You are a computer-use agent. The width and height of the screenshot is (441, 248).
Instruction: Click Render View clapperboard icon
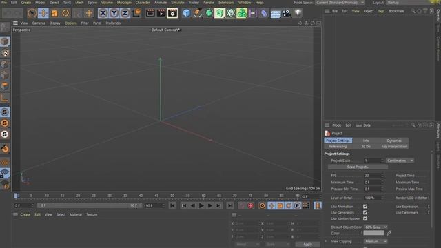coord(150,13)
